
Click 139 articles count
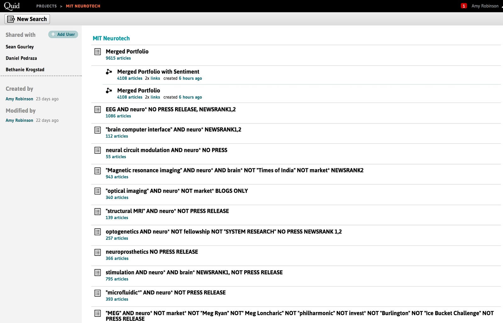coord(117,218)
